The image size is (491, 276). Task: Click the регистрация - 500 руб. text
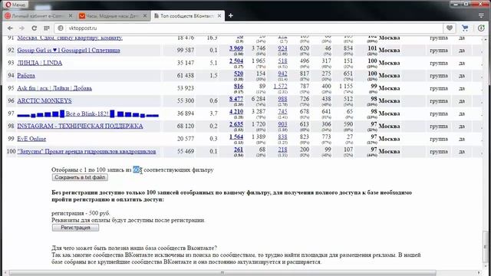coord(81,213)
